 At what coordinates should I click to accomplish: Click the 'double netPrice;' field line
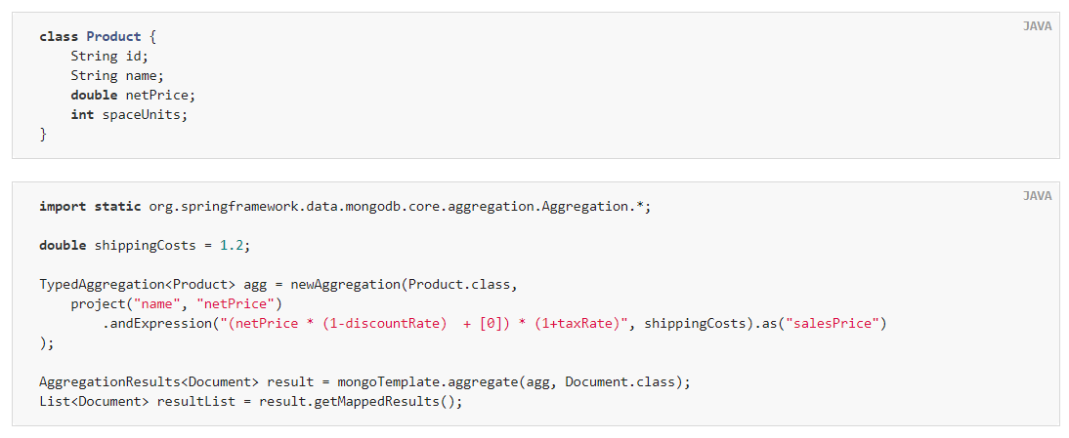coord(133,96)
